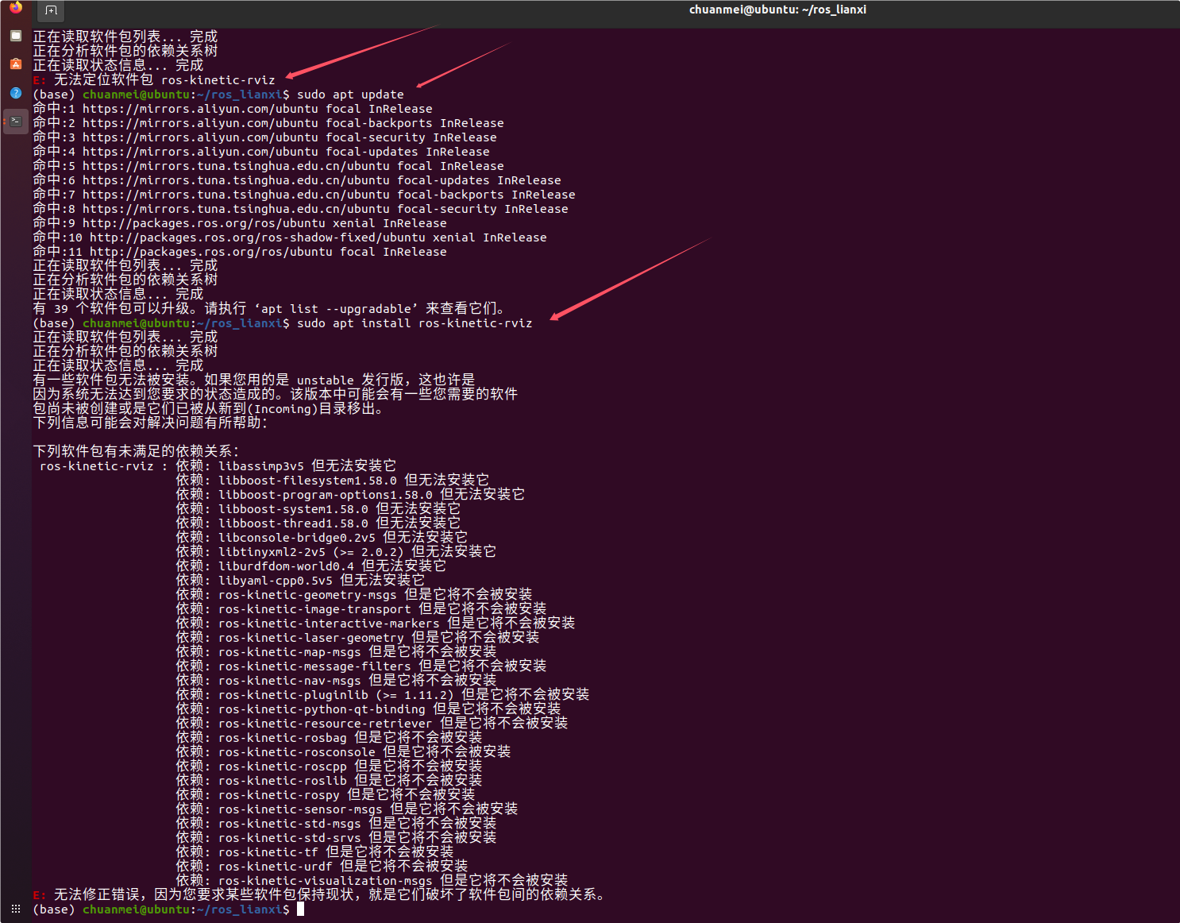Open a new terminal tab with the [+] icon

(x=50, y=10)
